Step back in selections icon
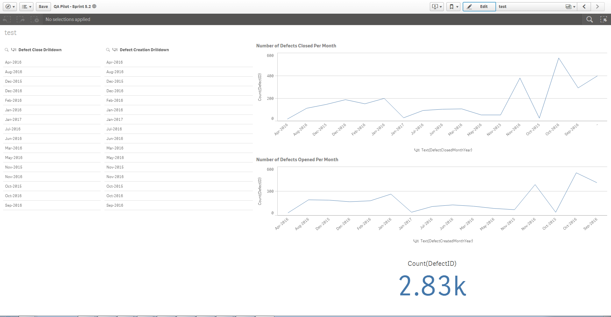This screenshot has width=611, height=317. tap(7, 19)
